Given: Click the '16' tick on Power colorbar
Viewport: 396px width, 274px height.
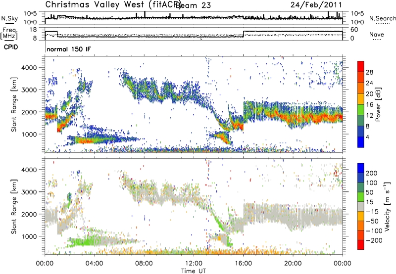Looking at the screenshot, I should (369, 105).
